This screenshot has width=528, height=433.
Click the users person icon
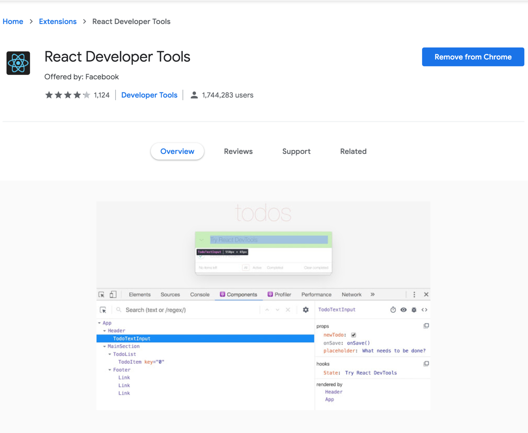[194, 95]
